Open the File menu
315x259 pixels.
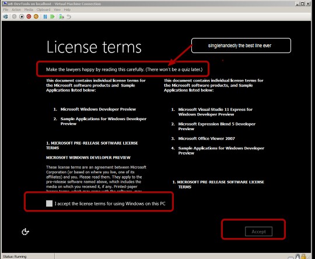point(6,10)
